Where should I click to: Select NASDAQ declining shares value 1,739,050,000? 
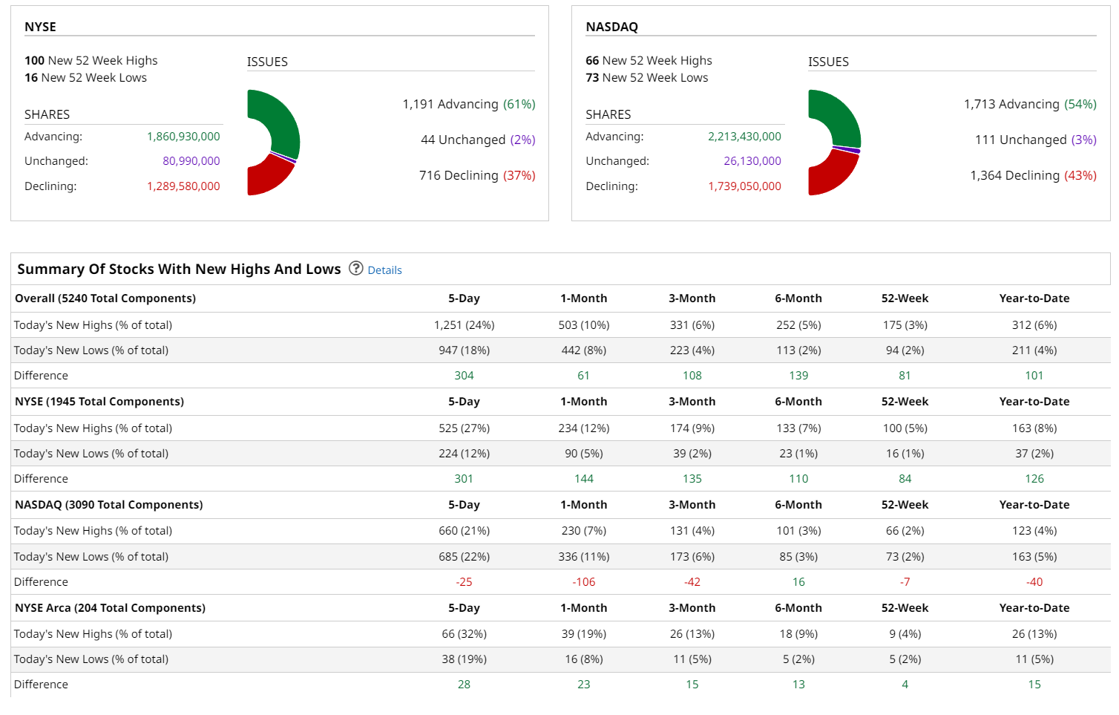click(744, 186)
